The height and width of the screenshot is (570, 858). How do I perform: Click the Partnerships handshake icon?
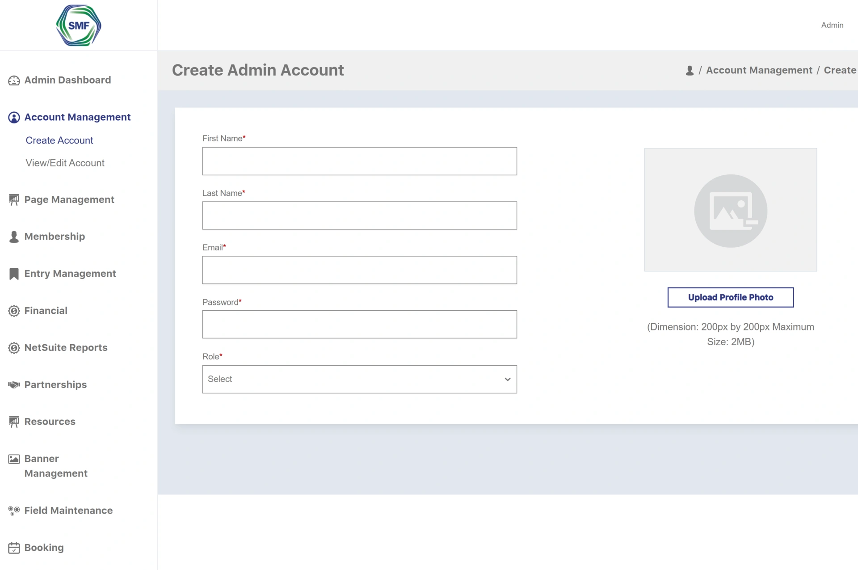click(14, 385)
